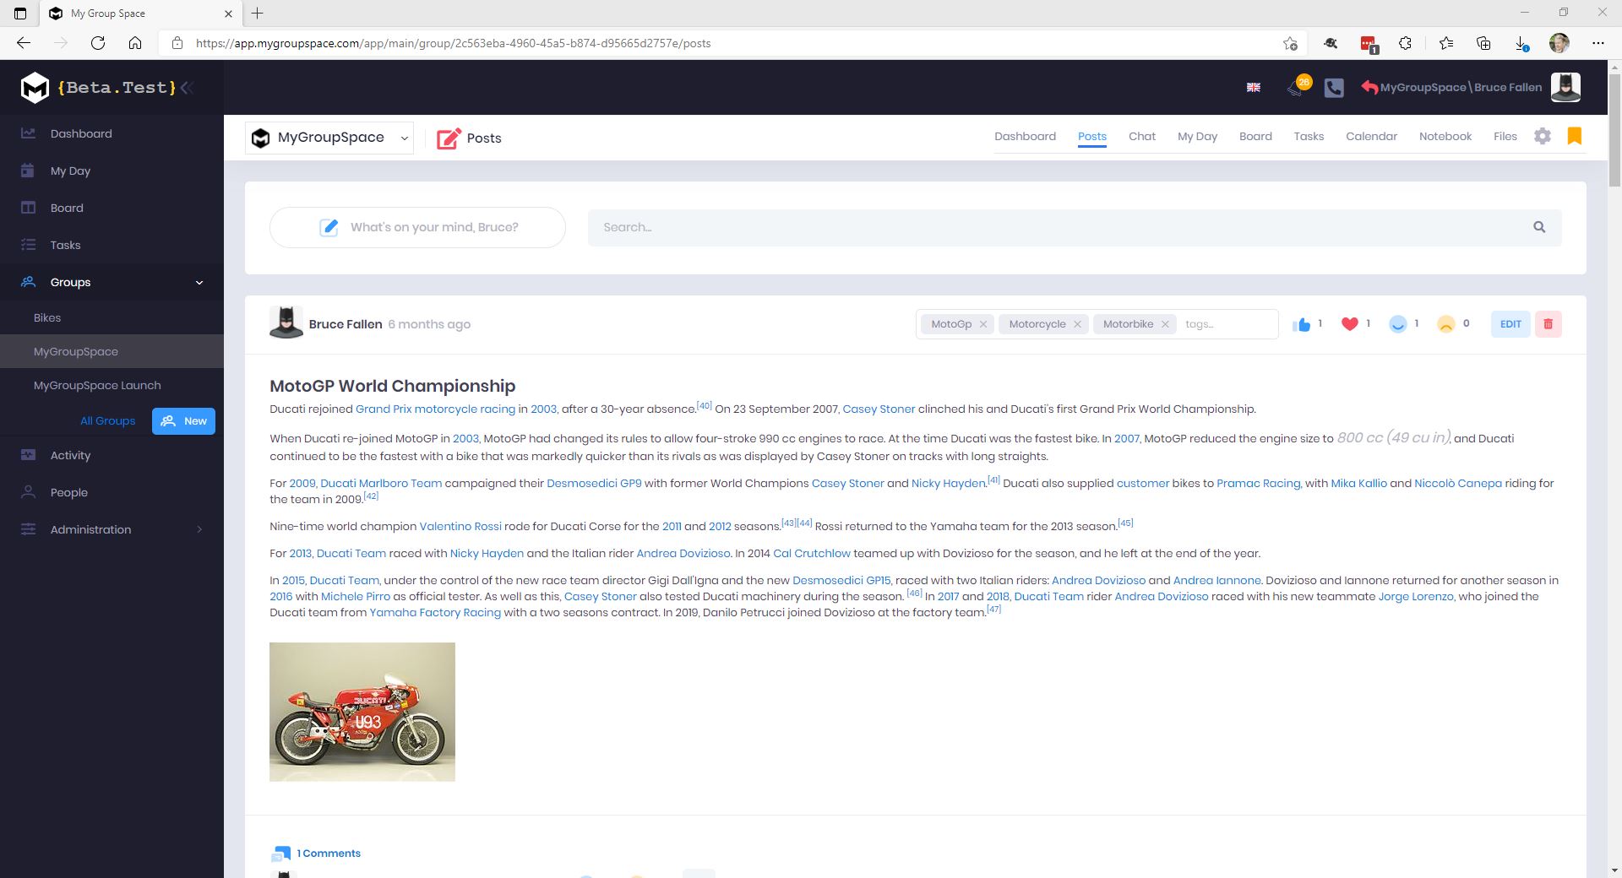
Task: Click the All Groups link
Action: click(107, 421)
